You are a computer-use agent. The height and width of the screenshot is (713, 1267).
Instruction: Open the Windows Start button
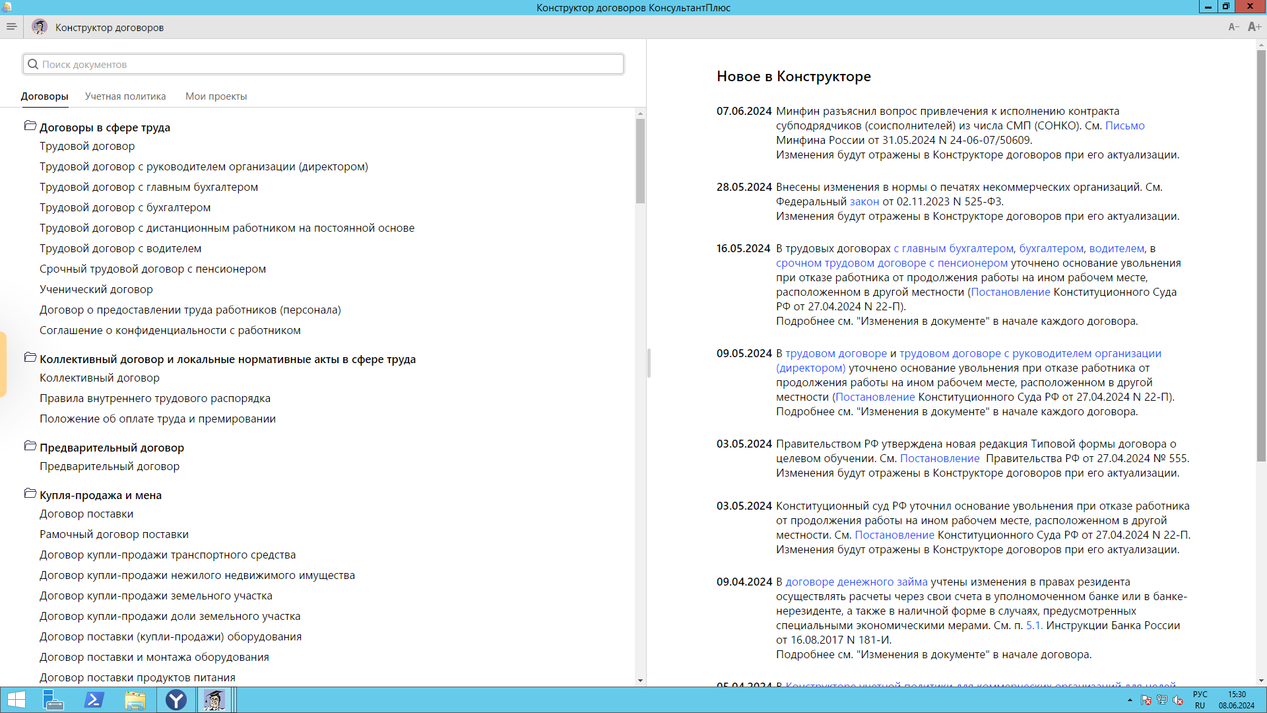click(16, 700)
